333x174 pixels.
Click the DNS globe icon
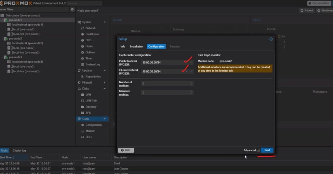[82, 40]
